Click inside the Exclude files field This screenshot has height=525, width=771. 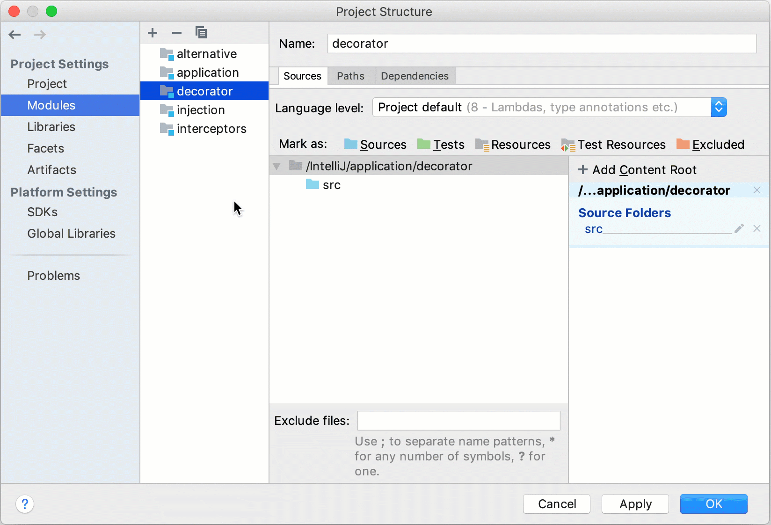(458, 421)
